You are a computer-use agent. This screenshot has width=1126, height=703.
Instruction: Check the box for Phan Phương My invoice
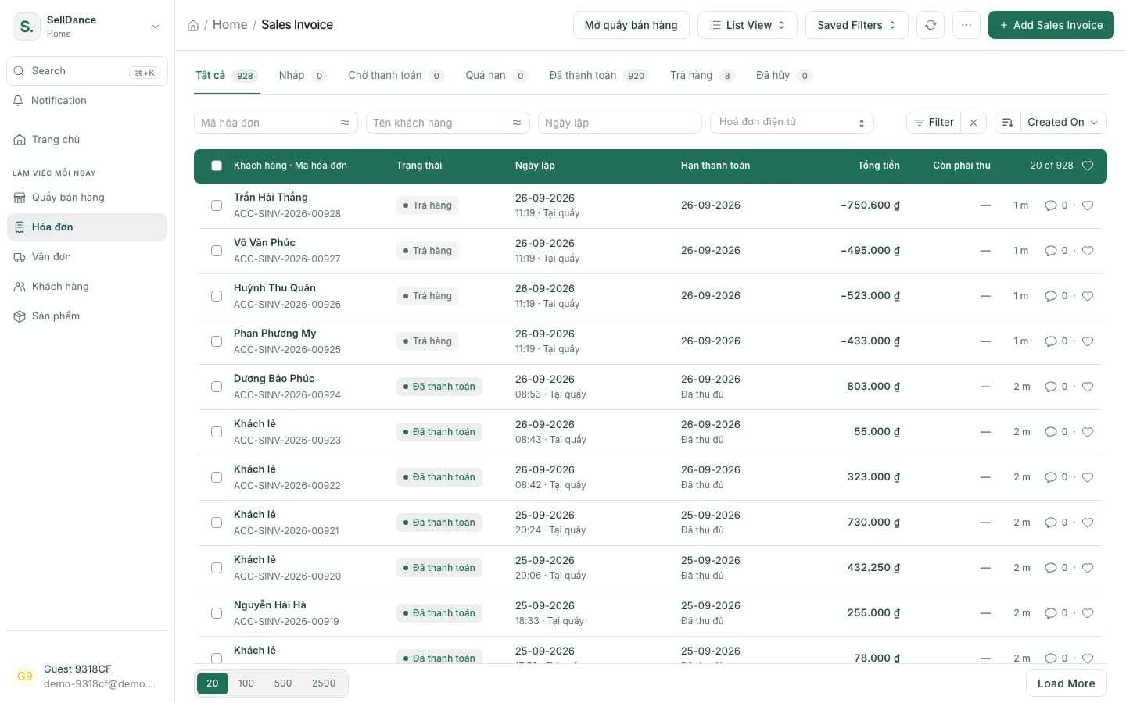[x=217, y=341]
